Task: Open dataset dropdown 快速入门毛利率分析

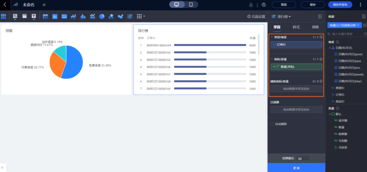Action: pos(345,25)
